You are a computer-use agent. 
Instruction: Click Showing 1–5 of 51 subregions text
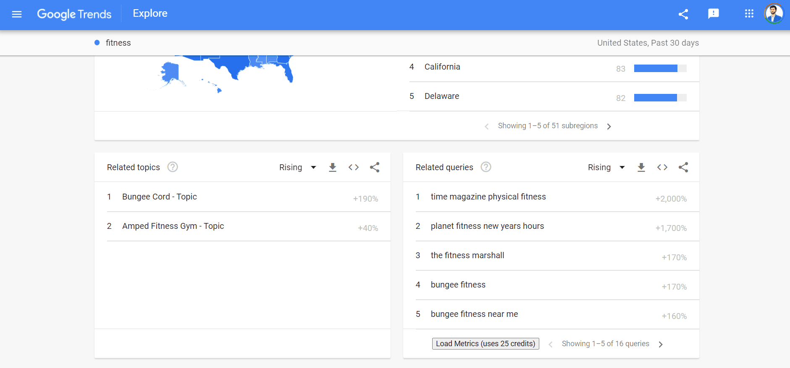click(x=548, y=126)
